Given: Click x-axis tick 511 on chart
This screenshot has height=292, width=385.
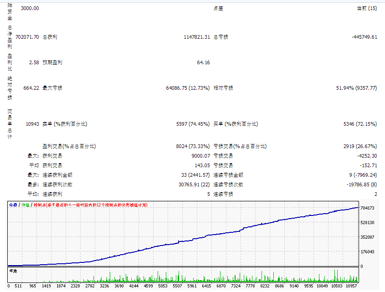Looking at the screenshot, I should pyautogui.click(x=18, y=286).
